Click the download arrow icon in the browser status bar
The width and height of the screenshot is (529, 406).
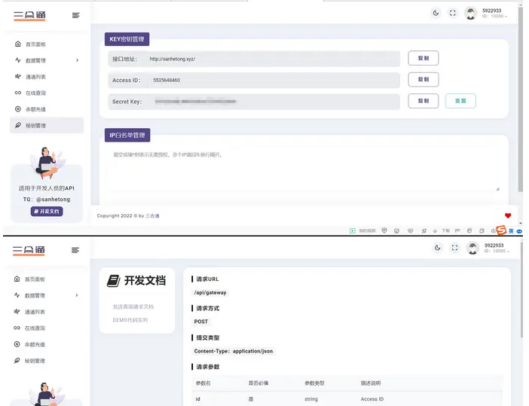(x=435, y=230)
